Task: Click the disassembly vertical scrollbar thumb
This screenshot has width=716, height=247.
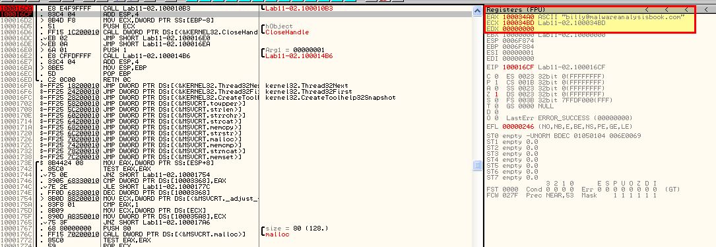Action: click(477, 166)
